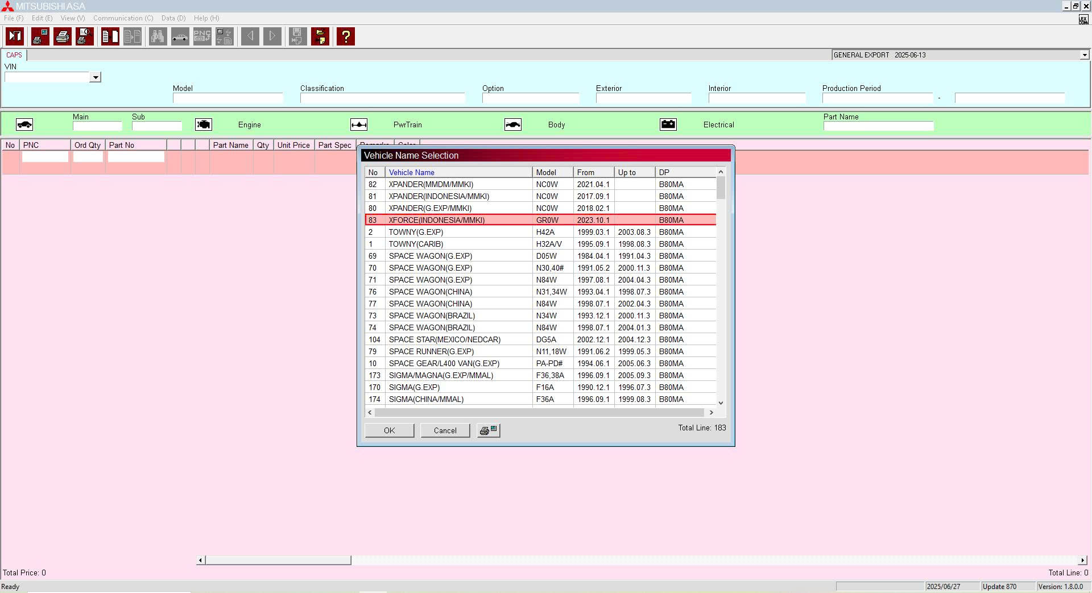Open the print preview toolbar icon
This screenshot has width=1092, height=593.
(x=85, y=36)
